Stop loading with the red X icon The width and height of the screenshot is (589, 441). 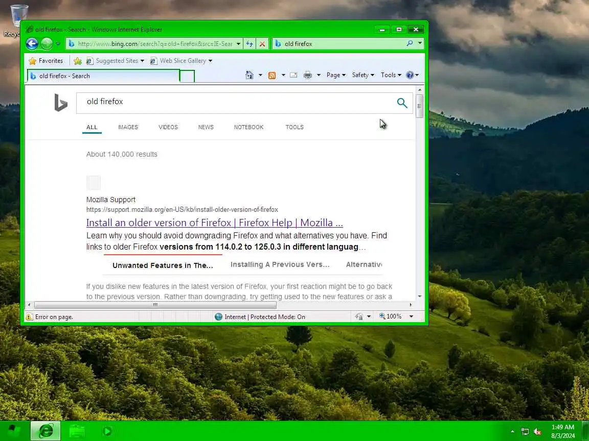click(x=262, y=44)
